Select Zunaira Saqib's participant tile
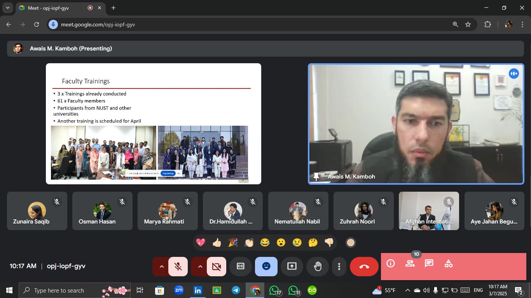The width and height of the screenshot is (531, 298). pyautogui.click(x=37, y=211)
